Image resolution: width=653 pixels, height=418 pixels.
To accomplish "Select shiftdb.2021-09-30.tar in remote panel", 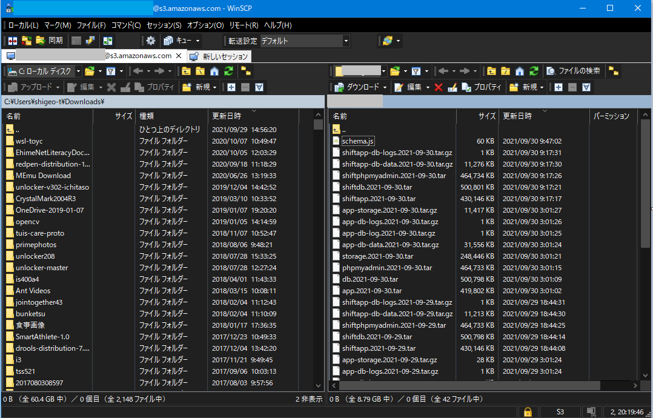I will (377, 187).
